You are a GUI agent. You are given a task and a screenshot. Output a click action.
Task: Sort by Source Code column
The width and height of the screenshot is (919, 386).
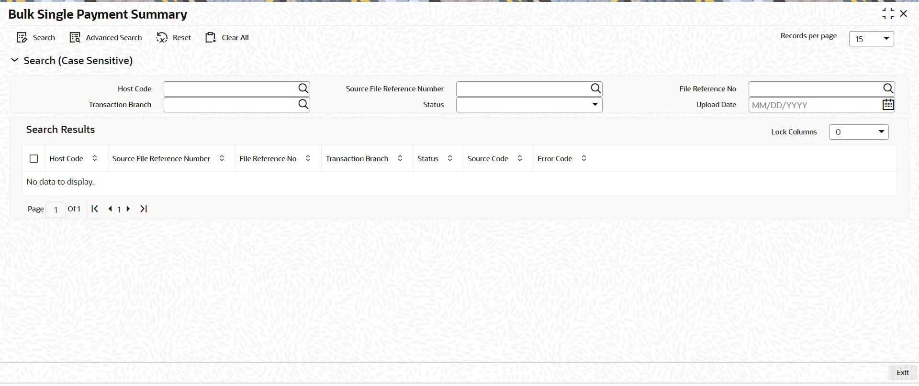520,158
